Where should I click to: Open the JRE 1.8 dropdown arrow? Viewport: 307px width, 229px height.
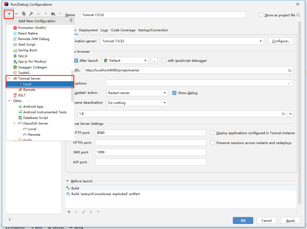point(291,114)
